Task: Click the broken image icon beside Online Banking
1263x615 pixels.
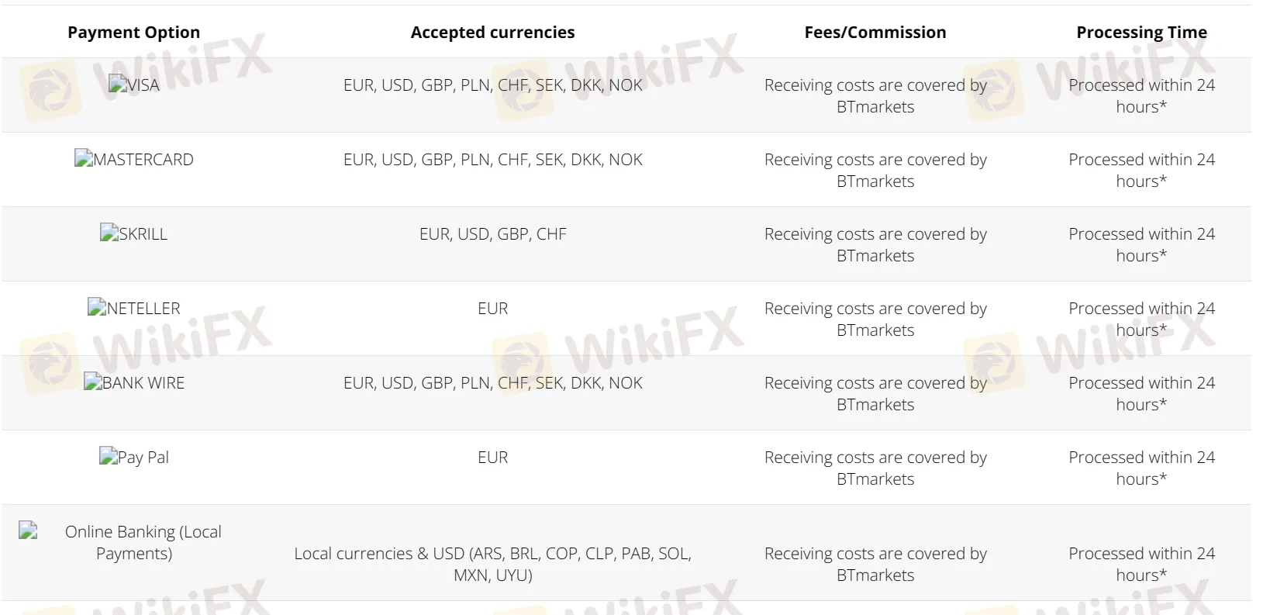Action: click(28, 530)
